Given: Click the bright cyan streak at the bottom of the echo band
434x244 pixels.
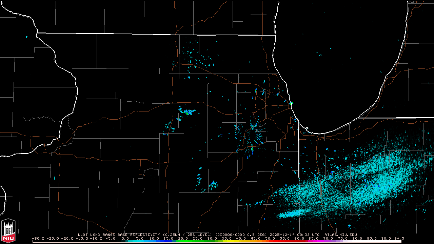Looking at the screenshot, I should click(290, 213).
